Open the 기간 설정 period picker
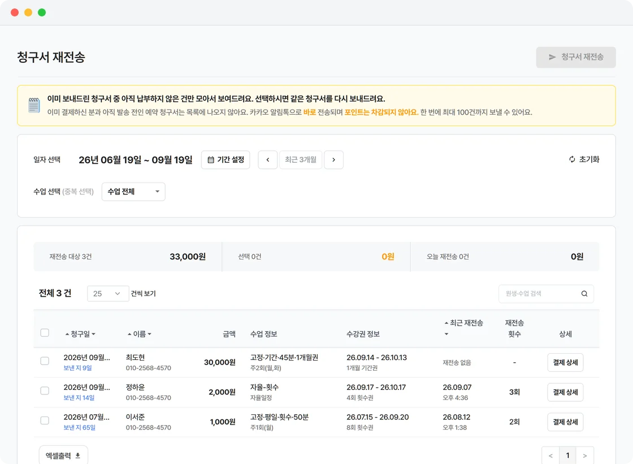The width and height of the screenshot is (633, 464). pos(226,160)
